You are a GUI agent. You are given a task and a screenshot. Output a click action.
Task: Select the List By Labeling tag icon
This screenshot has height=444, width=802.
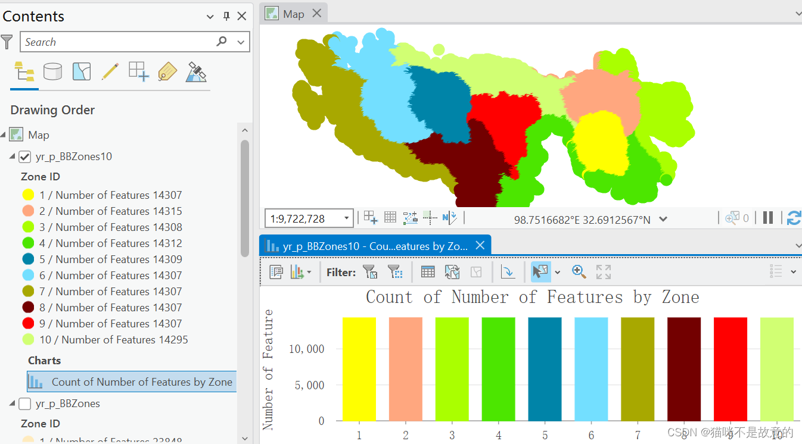pos(167,71)
